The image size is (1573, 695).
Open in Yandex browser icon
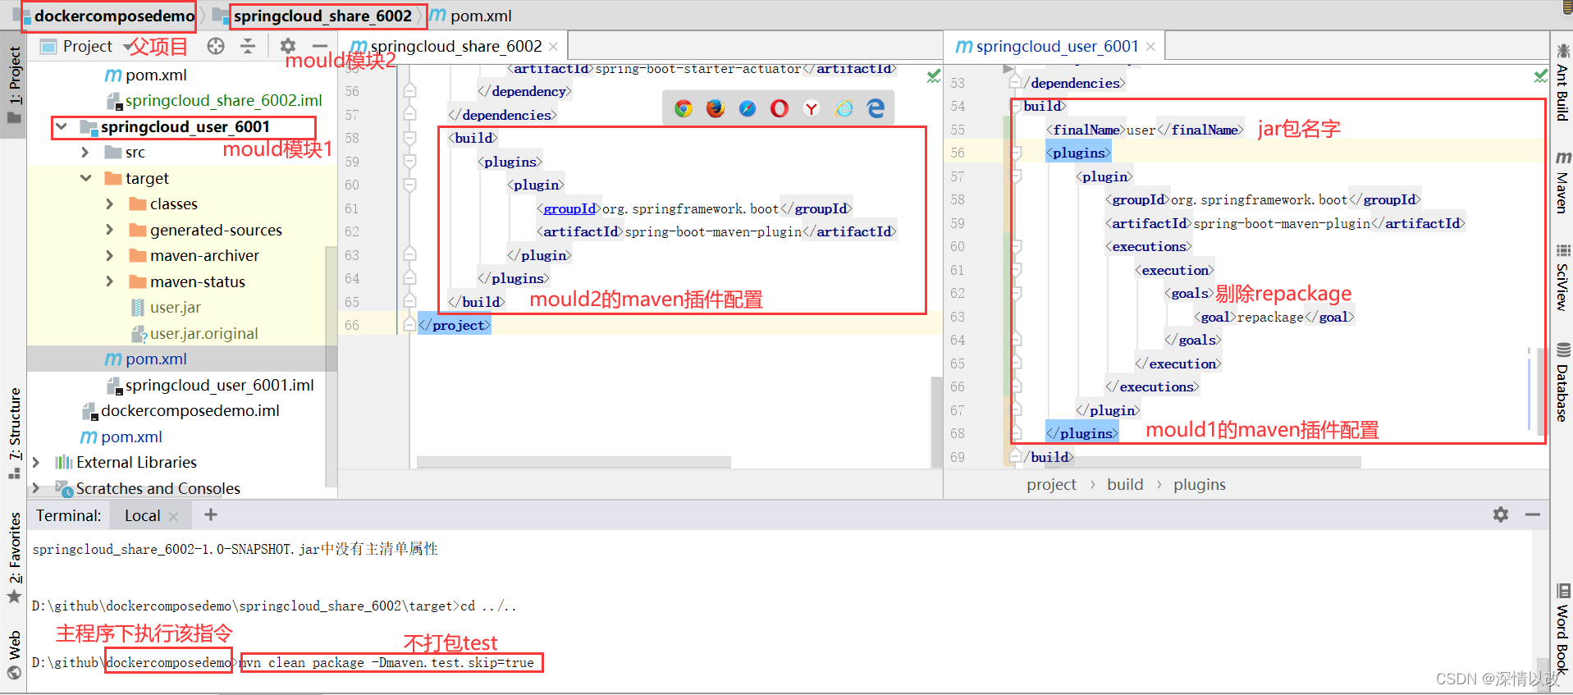point(812,108)
